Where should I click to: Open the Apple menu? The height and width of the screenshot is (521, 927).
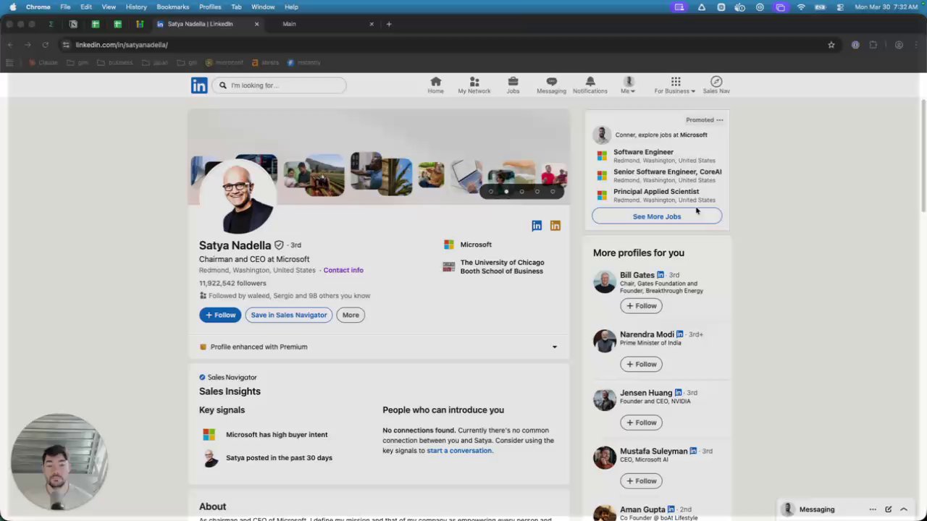(12, 7)
